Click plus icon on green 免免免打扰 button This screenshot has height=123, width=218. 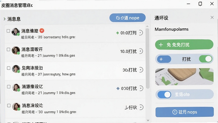pyautogui.click(x=161, y=45)
